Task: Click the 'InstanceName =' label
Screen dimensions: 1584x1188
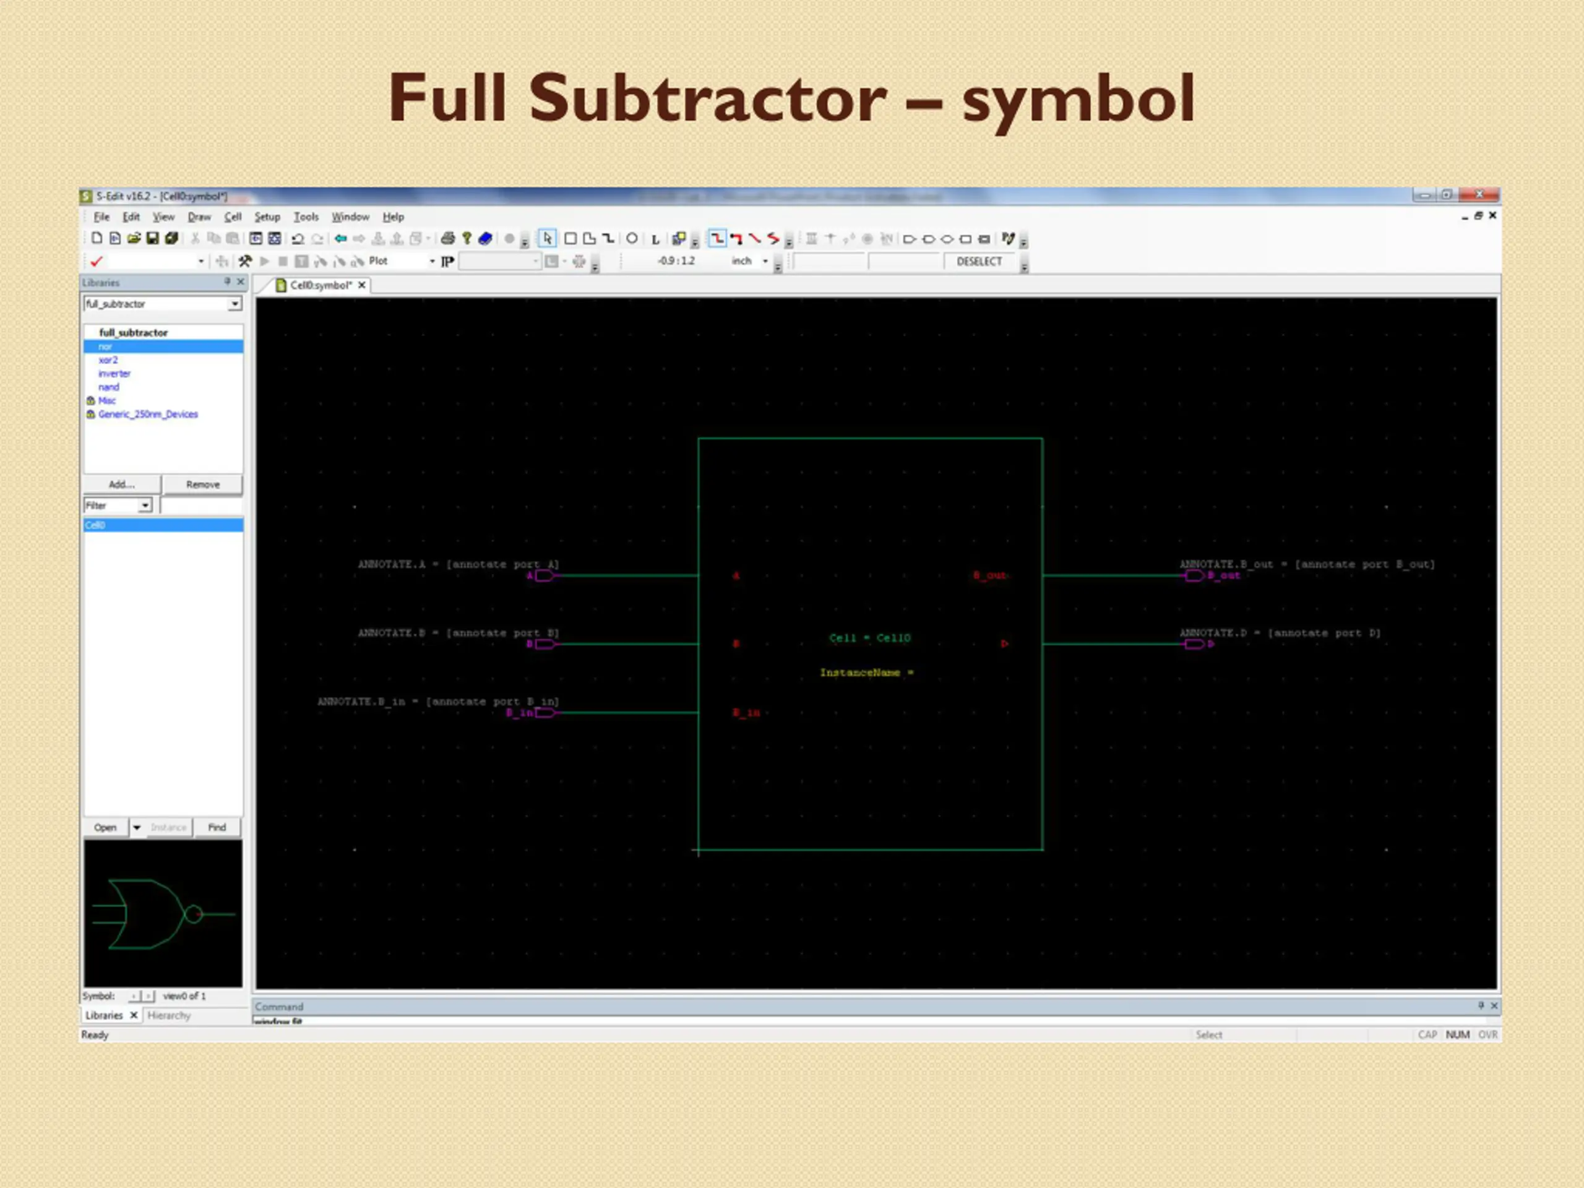Action: pyautogui.click(x=866, y=673)
